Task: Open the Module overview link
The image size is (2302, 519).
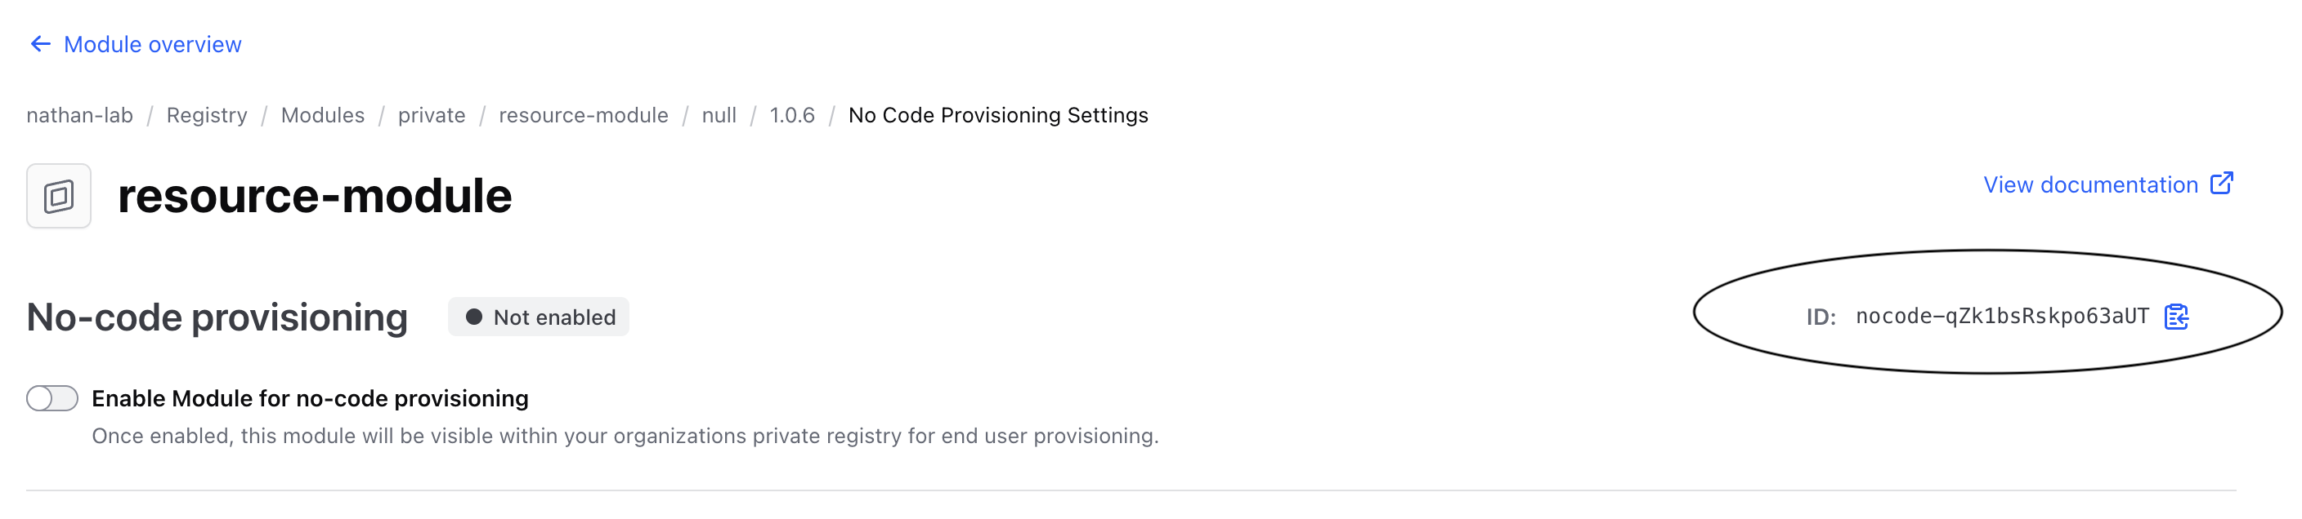Action: pos(152,45)
